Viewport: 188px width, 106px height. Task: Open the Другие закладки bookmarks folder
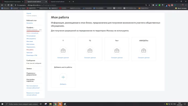(181, 8)
